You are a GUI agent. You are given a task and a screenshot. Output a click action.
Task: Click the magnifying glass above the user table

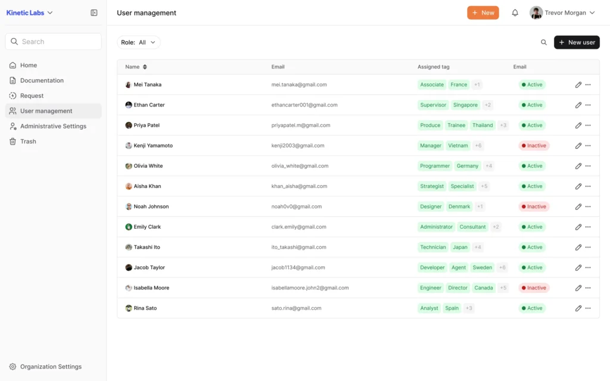click(544, 42)
